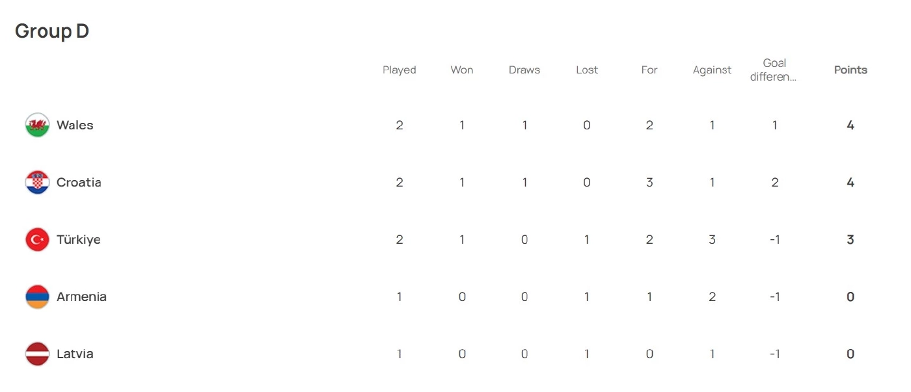Image resolution: width=911 pixels, height=392 pixels.
Task: Click the Armenia flag icon
Action: (37, 297)
